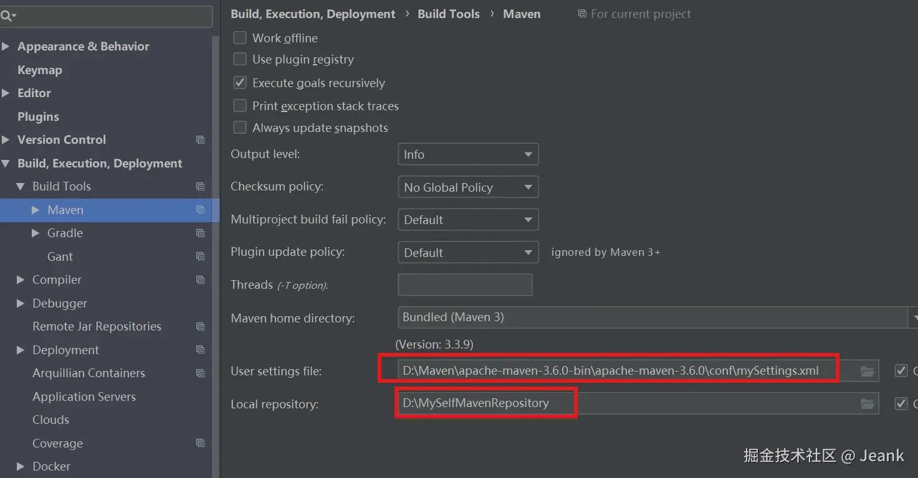
Task: Click project-level icon beside Coverage
Action: coord(200,443)
